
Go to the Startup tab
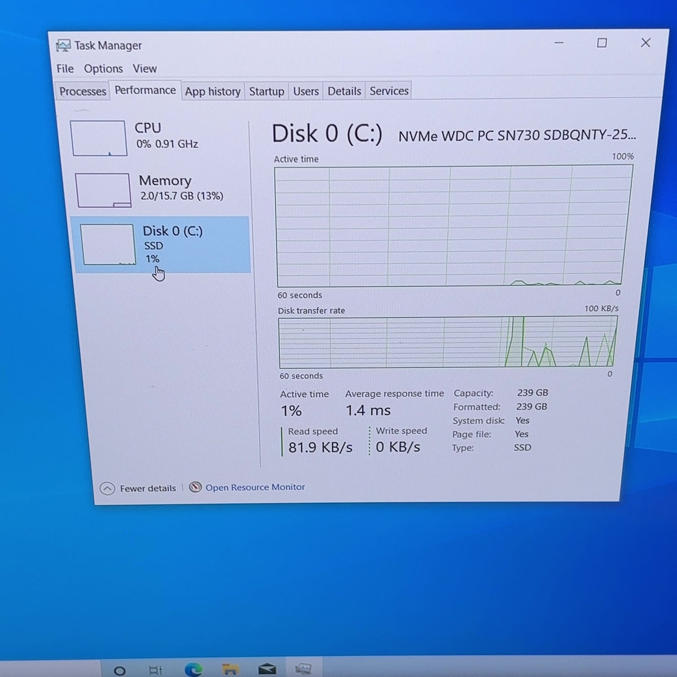[x=267, y=91]
